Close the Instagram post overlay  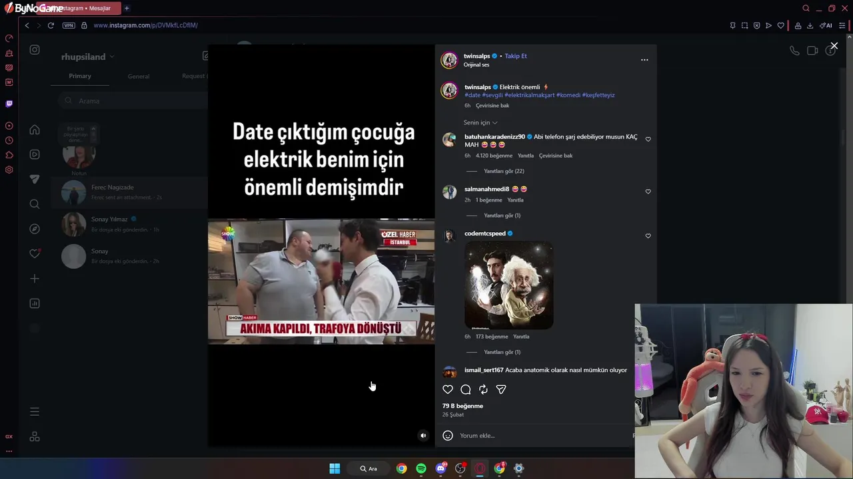click(x=834, y=46)
